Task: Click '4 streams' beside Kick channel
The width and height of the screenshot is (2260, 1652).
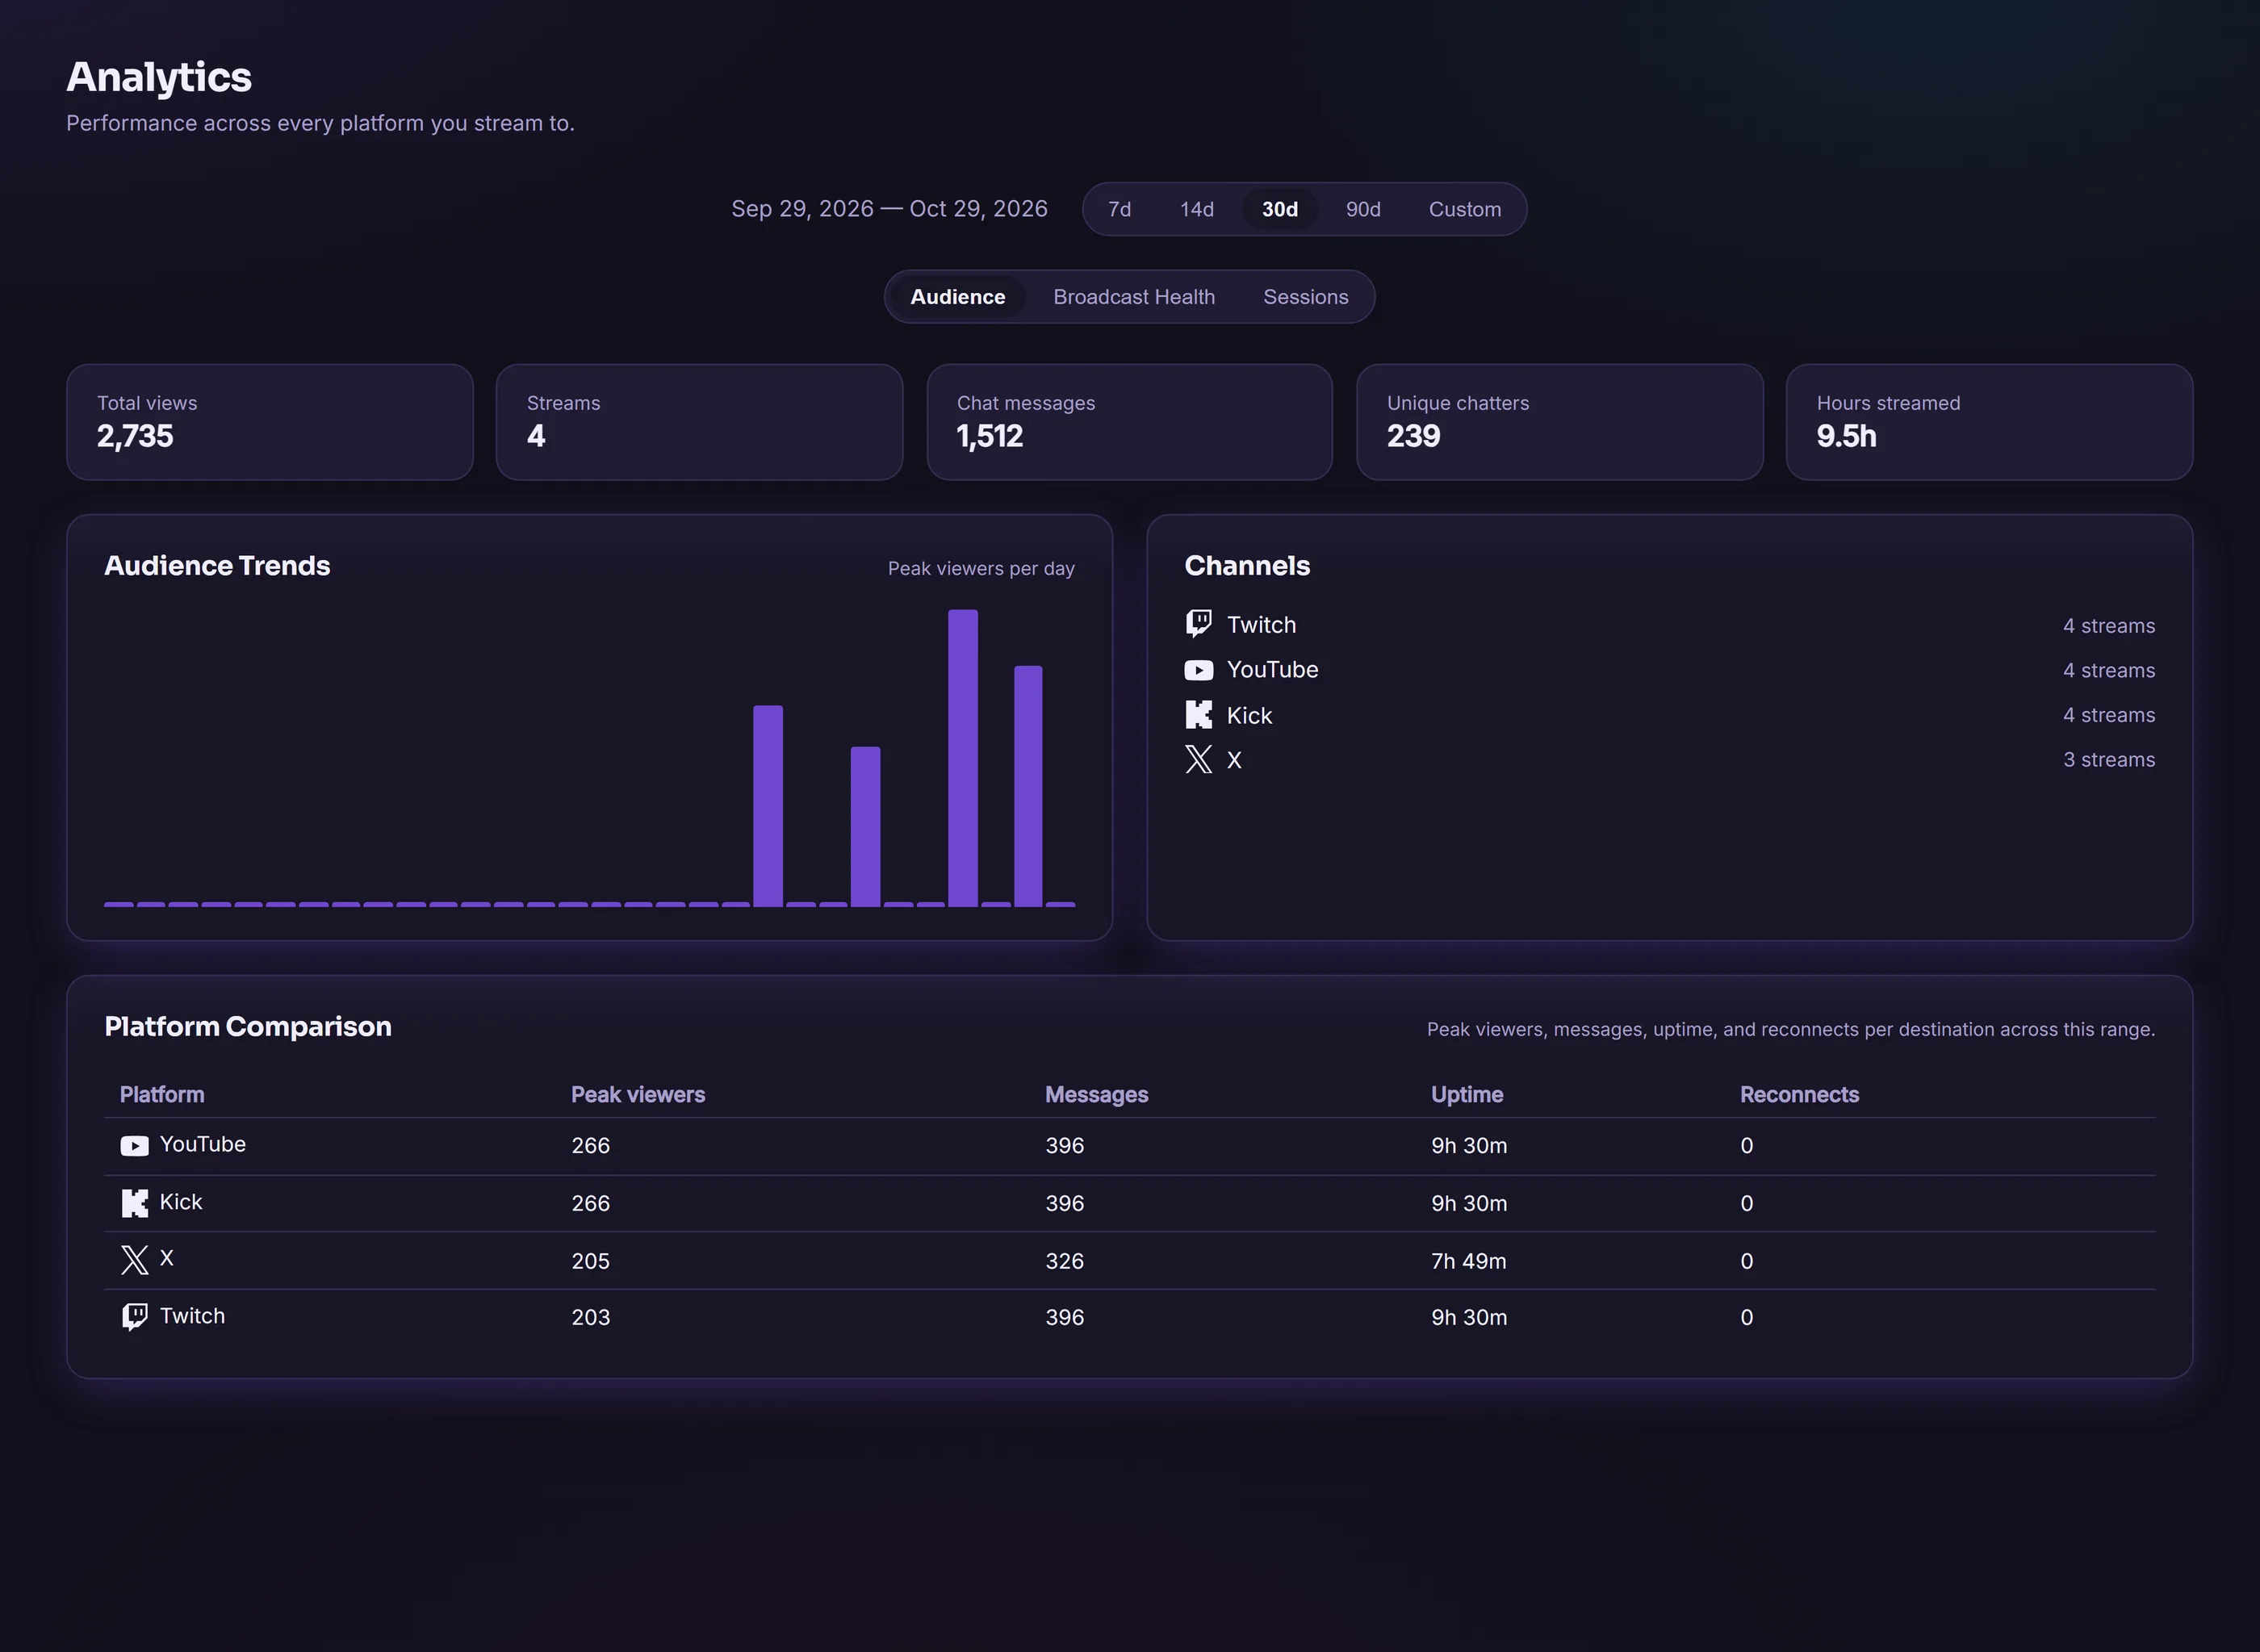Action: click(2109, 715)
